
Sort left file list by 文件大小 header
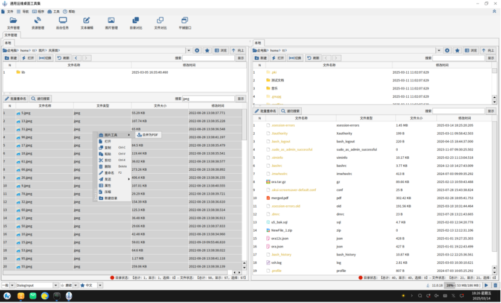coord(160,106)
